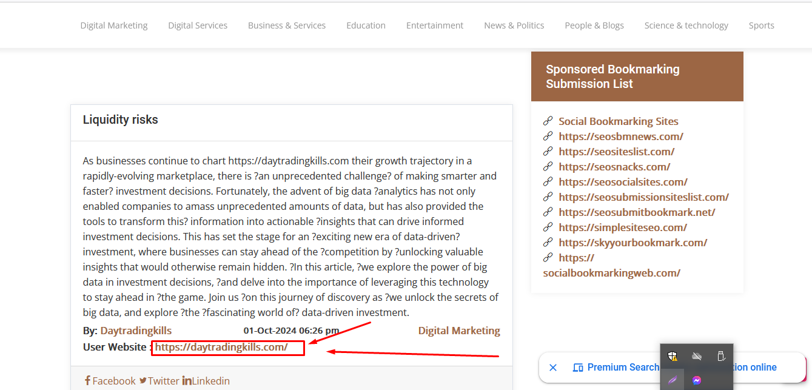Image resolution: width=812 pixels, height=390 pixels.
Task: Visit socialbookmarkingweb.com link
Action: pos(611,273)
